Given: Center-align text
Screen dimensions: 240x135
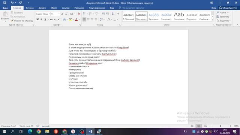Looking at the screenshot, I should tap(88, 19).
